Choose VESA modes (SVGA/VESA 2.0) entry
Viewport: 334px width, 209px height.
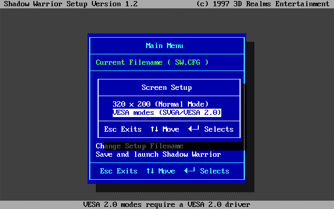coord(167,113)
